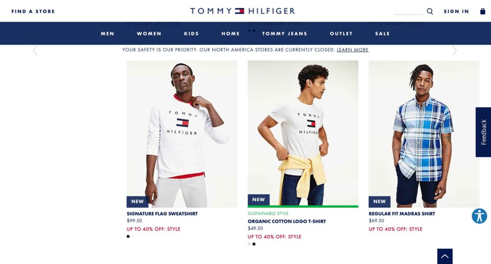Open the Women menu
This screenshot has width=491, height=264.
tap(149, 34)
